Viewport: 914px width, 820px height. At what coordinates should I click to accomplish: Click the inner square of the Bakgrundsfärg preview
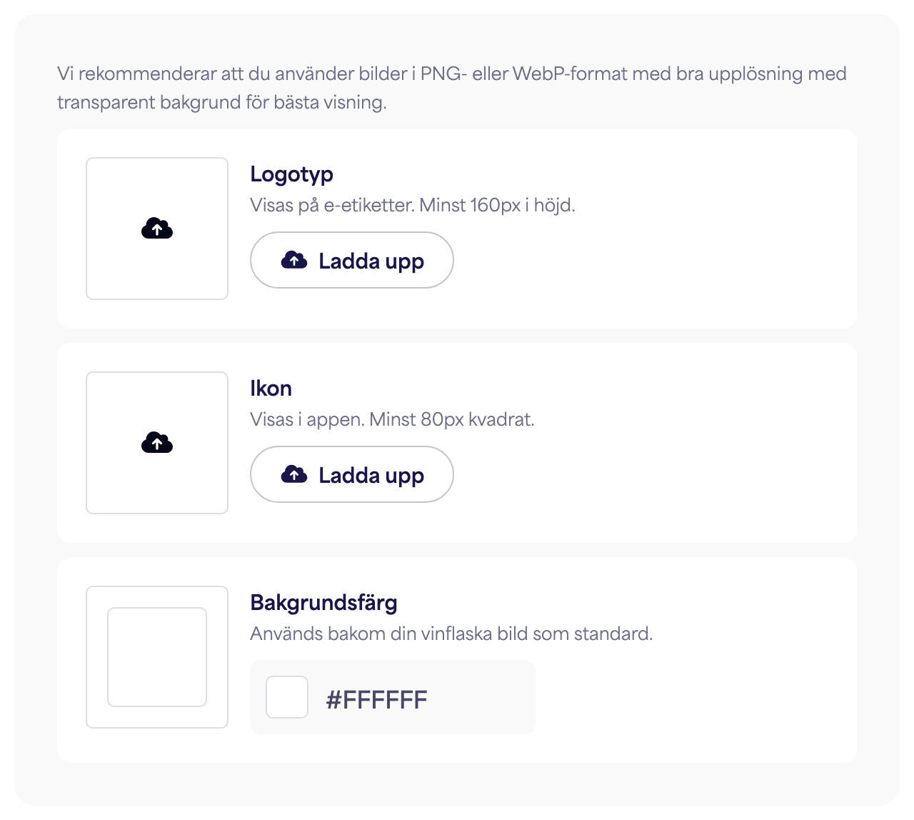click(x=157, y=657)
